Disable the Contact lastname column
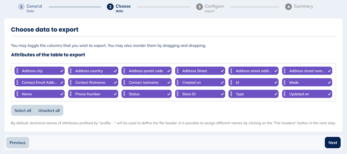Image resolution: width=347 pixels, height=154 pixels. click(x=168, y=82)
